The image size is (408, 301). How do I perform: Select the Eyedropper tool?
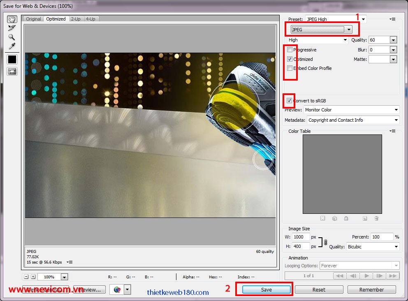(12, 46)
